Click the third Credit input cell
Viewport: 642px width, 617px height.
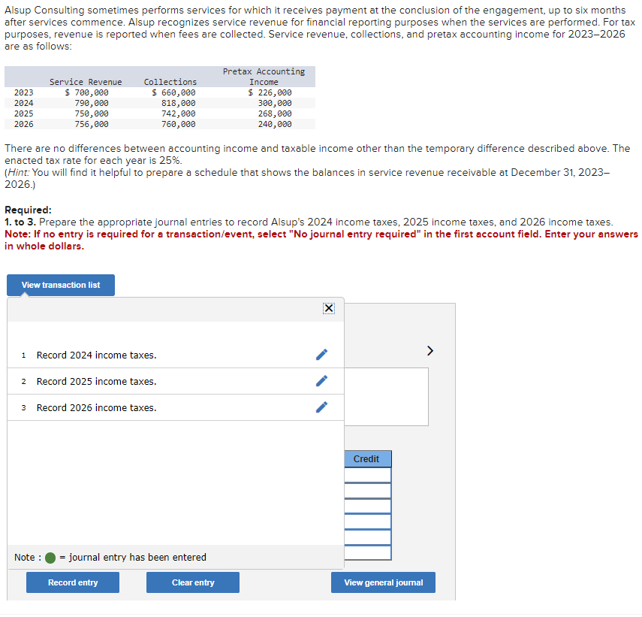[x=368, y=506]
